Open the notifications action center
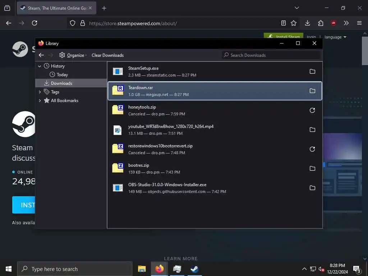Screen dimensions: 368x276 [357, 269]
